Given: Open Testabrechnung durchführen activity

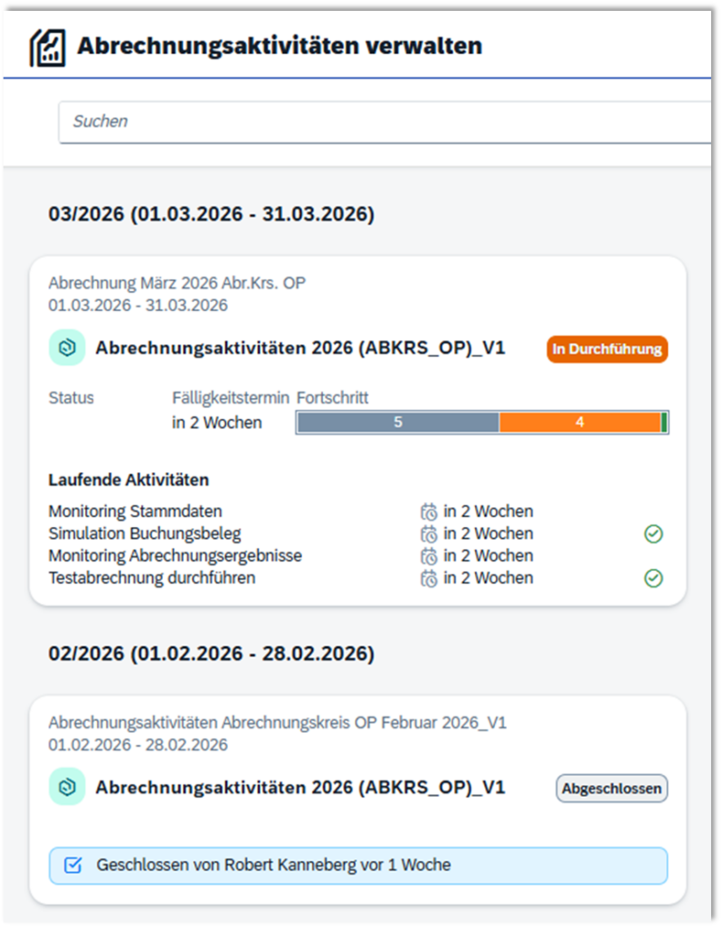Looking at the screenshot, I should [152, 578].
